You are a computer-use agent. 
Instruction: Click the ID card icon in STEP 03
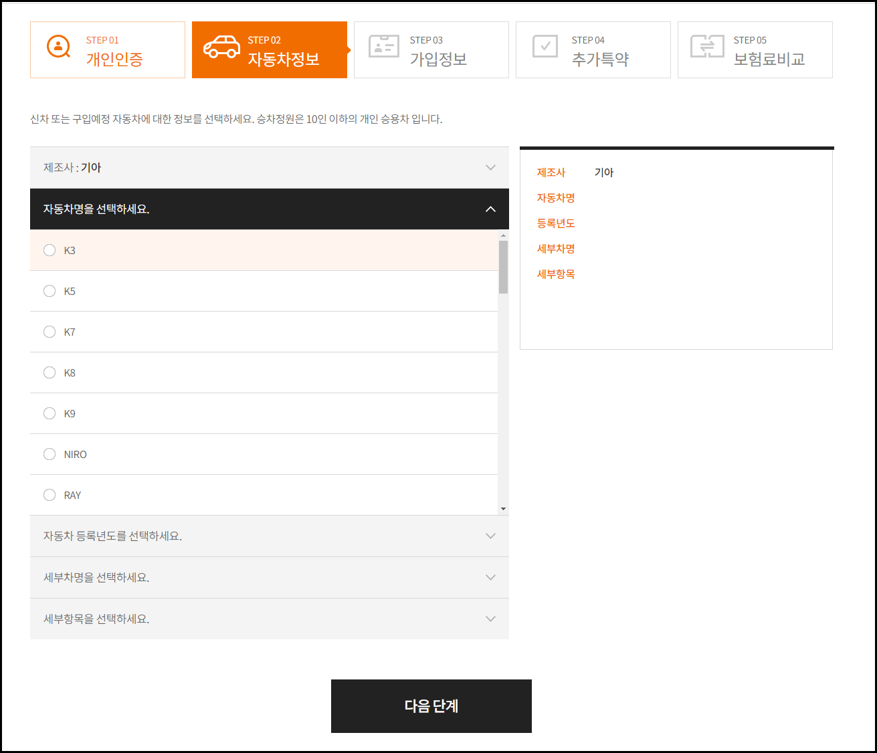coord(383,46)
